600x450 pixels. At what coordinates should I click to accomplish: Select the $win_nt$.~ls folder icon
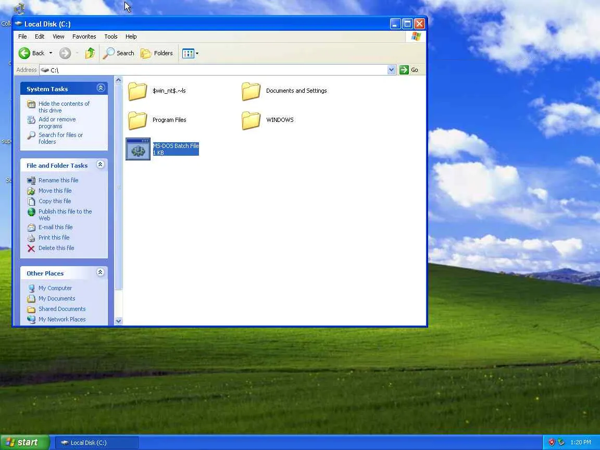click(x=137, y=92)
